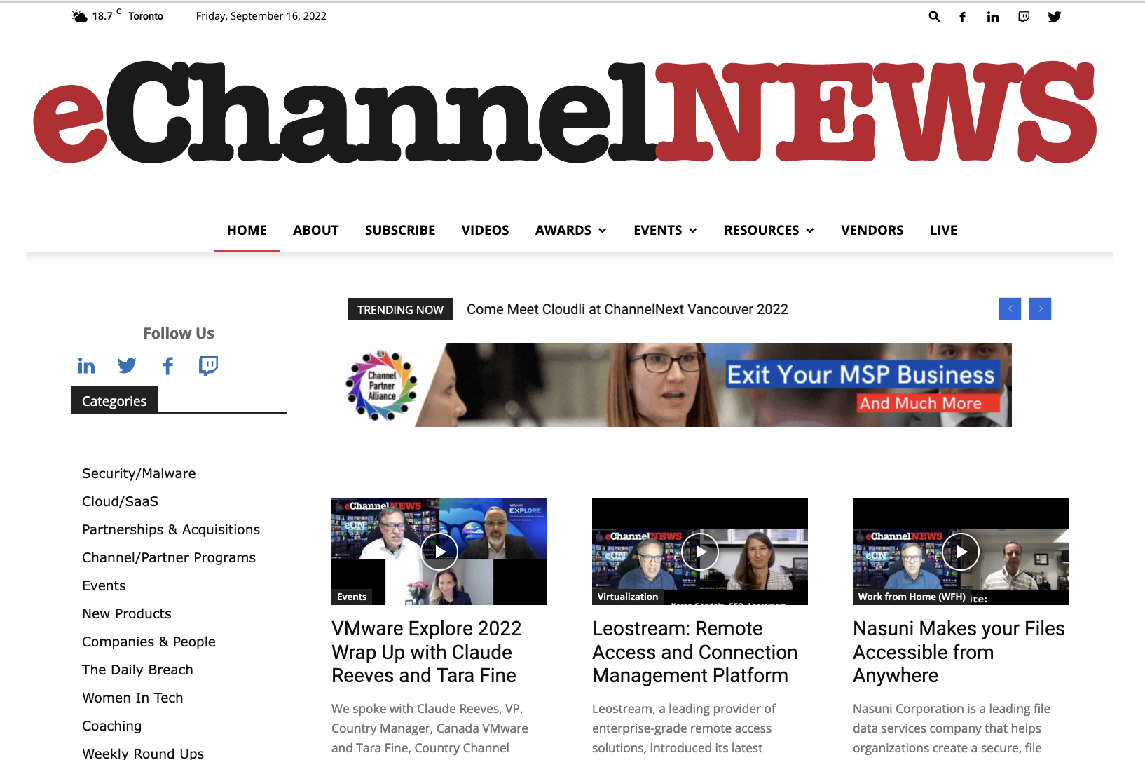Click the Exit Your MSP Business banner
This screenshot has width=1145, height=760.
(x=671, y=385)
